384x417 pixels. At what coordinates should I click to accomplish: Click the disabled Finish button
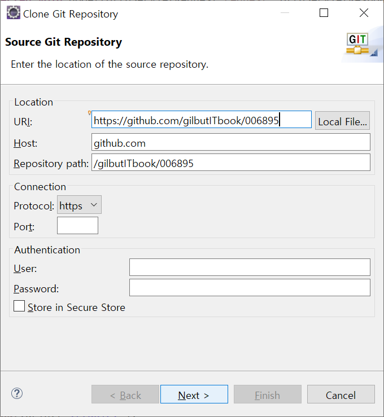(x=268, y=394)
